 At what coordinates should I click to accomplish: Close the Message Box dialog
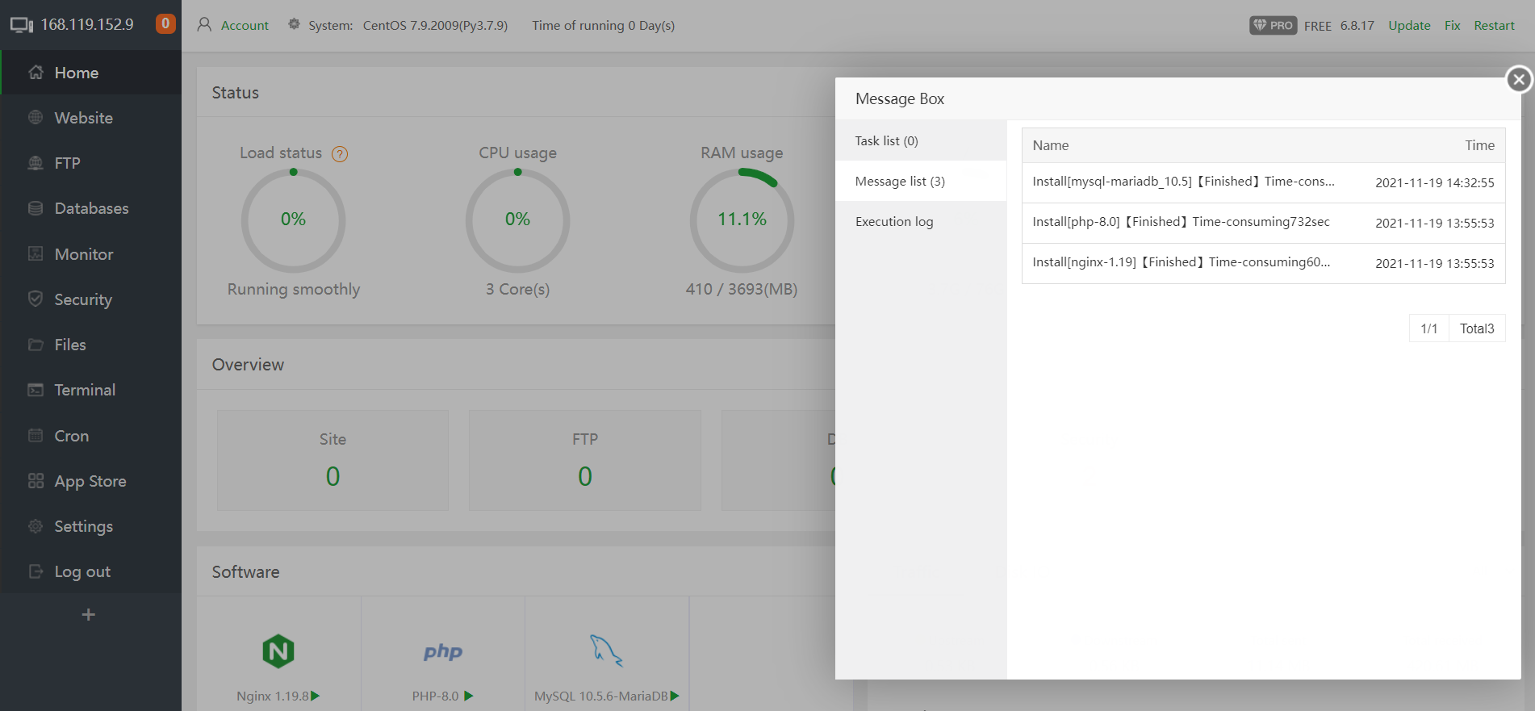(x=1519, y=79)
